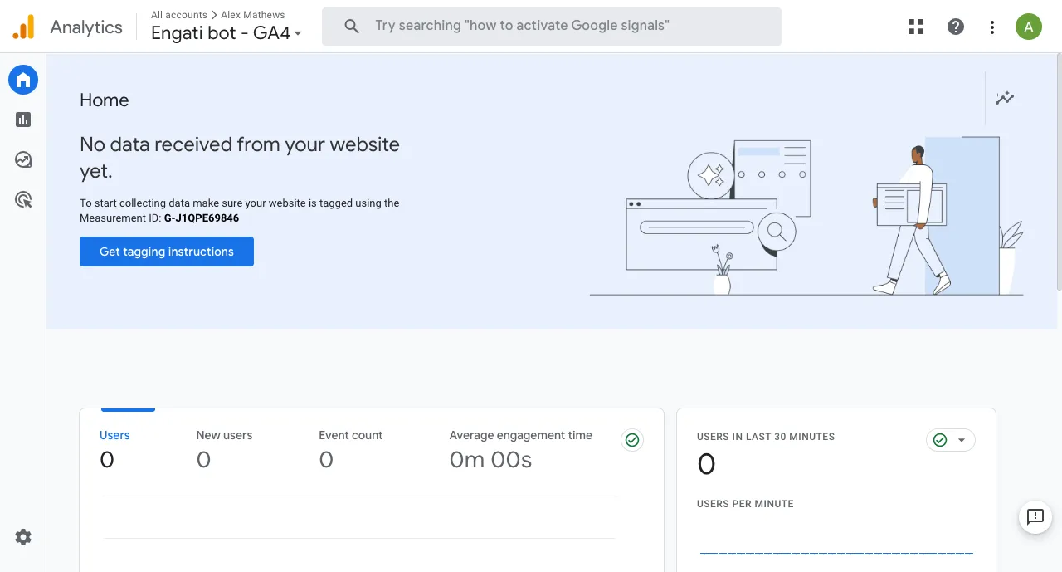1062x572 pixels.
Task: Open the Home sidebar icon
Action: click(x=23, y=80)
